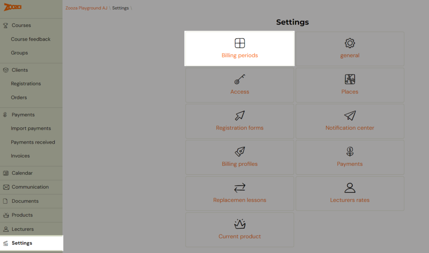Go to Communication in sidebar
Screen dimensions: 429x253
click(x=30, y=187)
